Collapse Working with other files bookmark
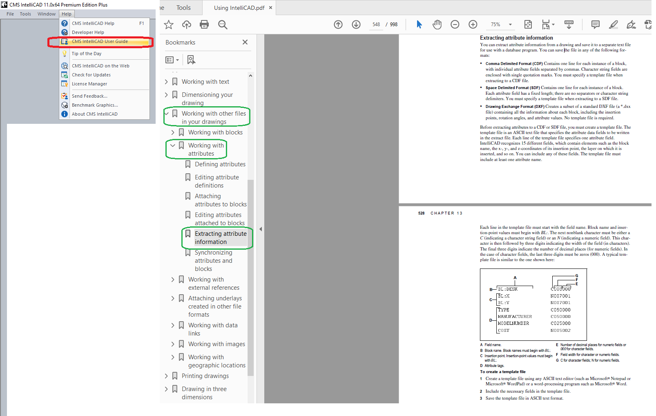This screenshot has height=416, width=656. [166, 114]
